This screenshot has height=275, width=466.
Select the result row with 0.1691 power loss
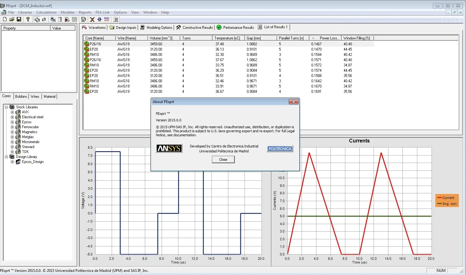pos(229,92)
